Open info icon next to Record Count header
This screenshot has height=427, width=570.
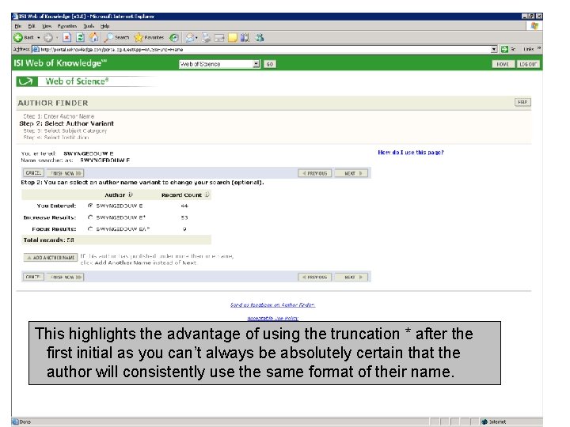207,195
